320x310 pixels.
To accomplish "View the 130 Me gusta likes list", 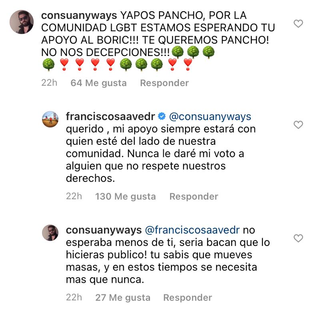I will coord(126,196).
